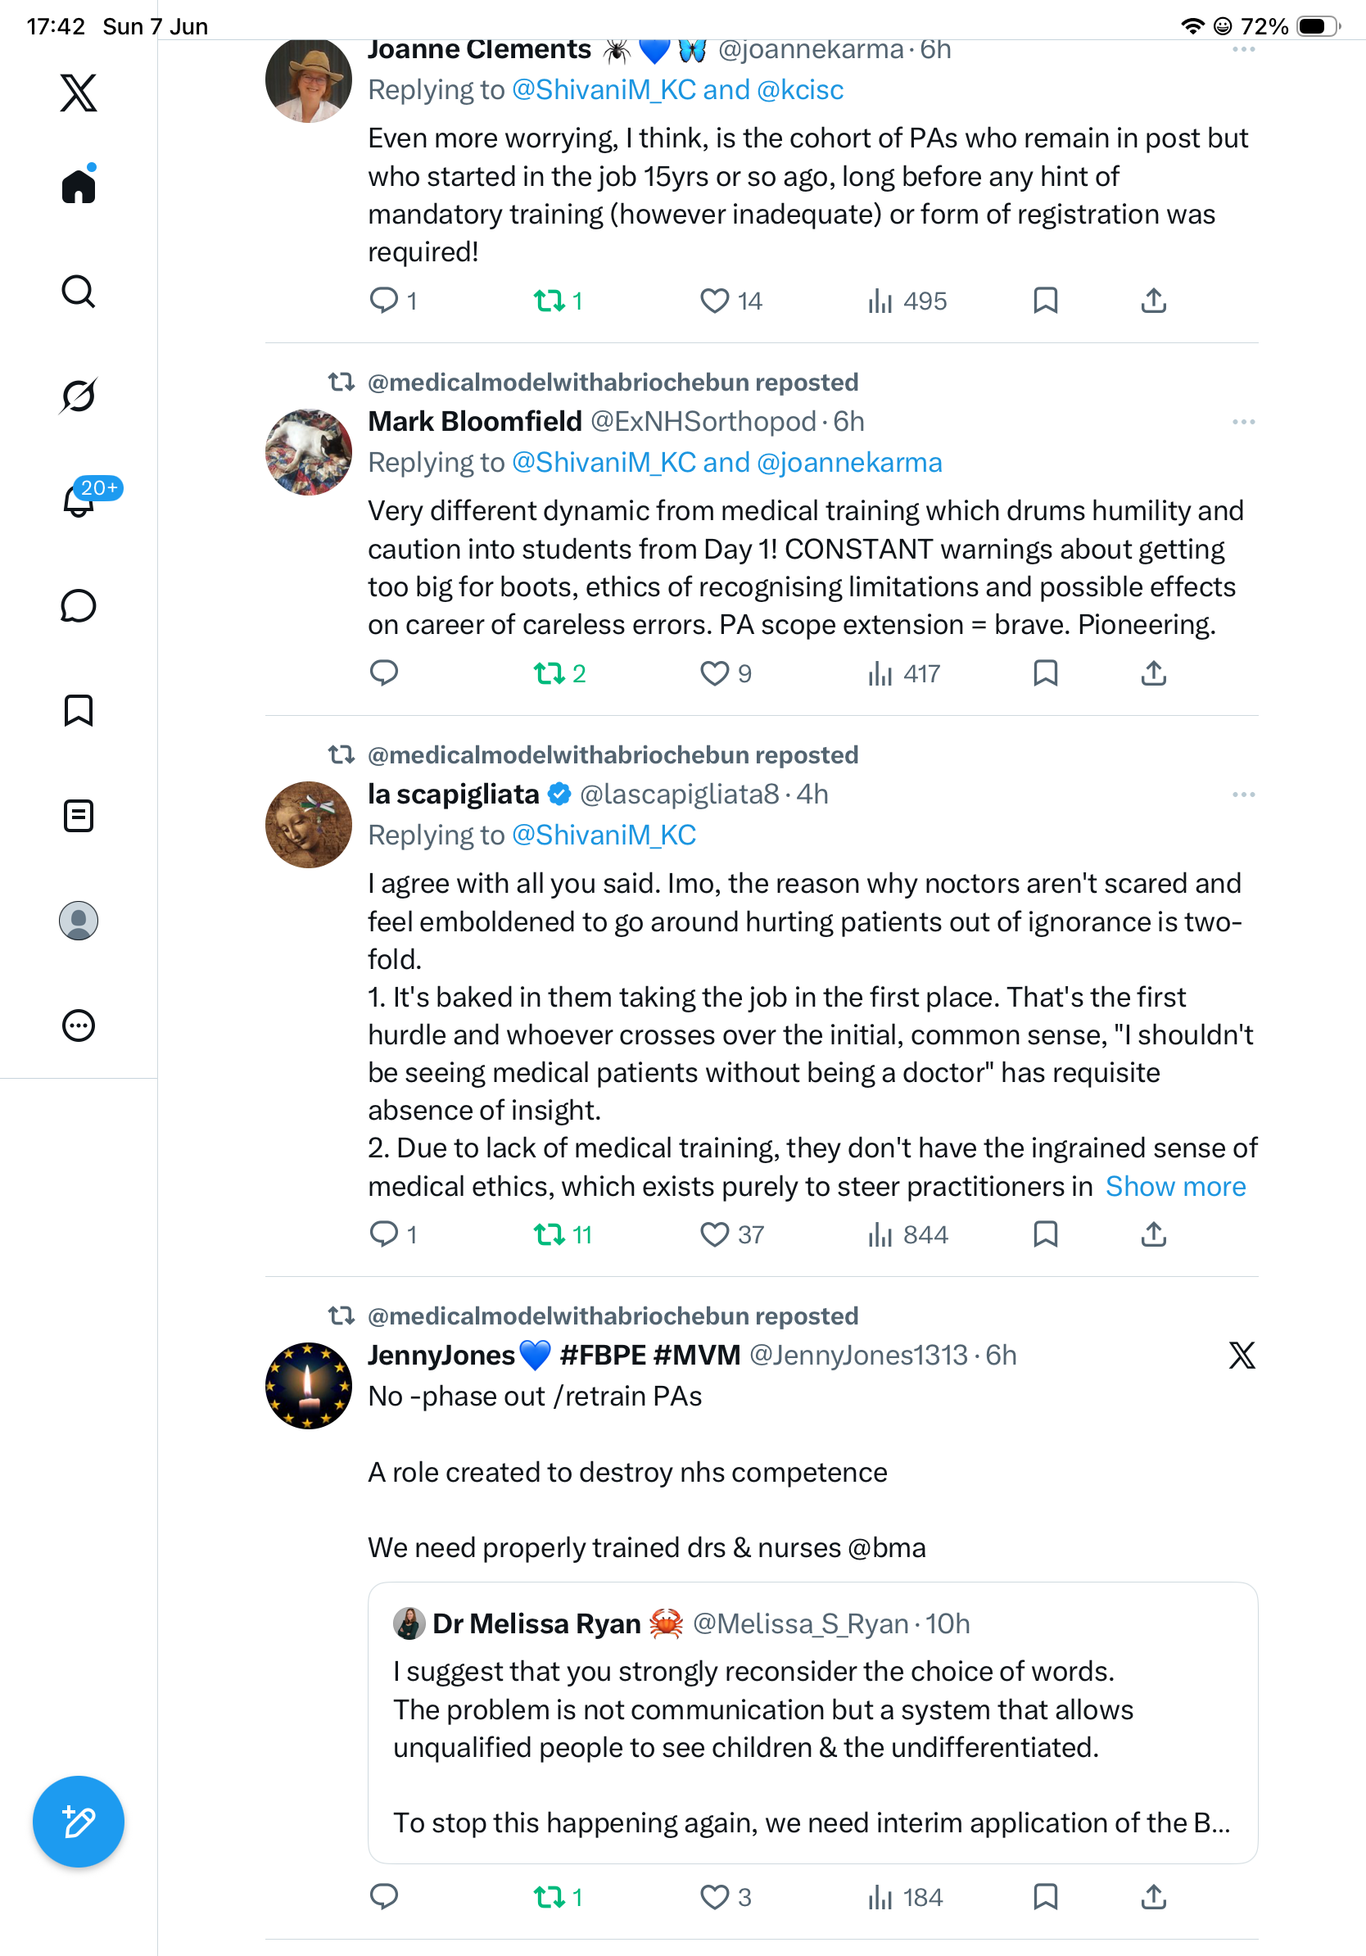Click the X logo in sidebar
Viewport: 1366px width, 1956px height.
pyautogui.click(x=79, y=92)
